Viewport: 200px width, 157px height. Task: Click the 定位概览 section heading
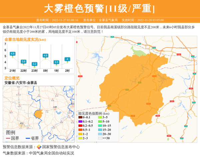pyautogui.click(x=12, y=78)
